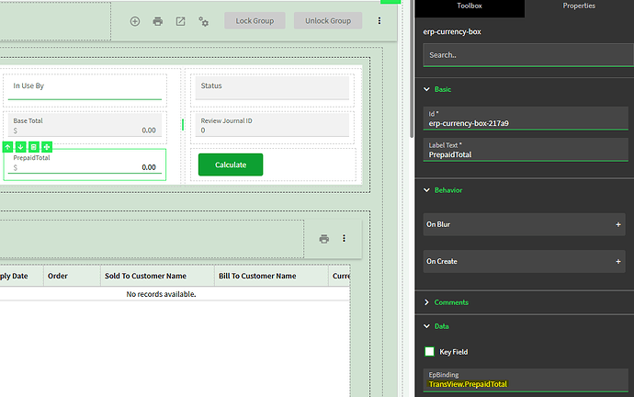Click the EpBinding input field

(526, 380)
